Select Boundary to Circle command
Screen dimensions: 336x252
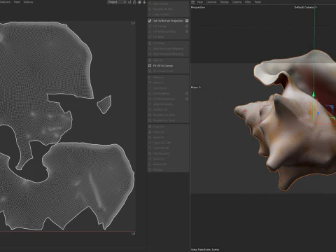(x=168, y=115)
